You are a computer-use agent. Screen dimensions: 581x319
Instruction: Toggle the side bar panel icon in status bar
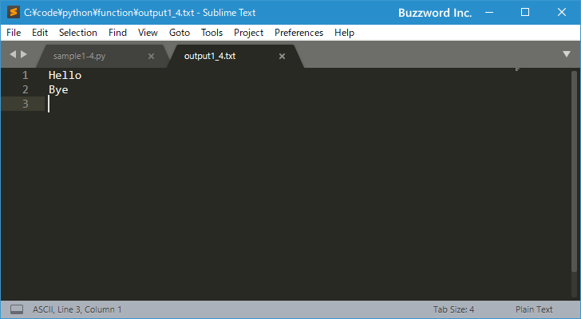pos(17,309)
